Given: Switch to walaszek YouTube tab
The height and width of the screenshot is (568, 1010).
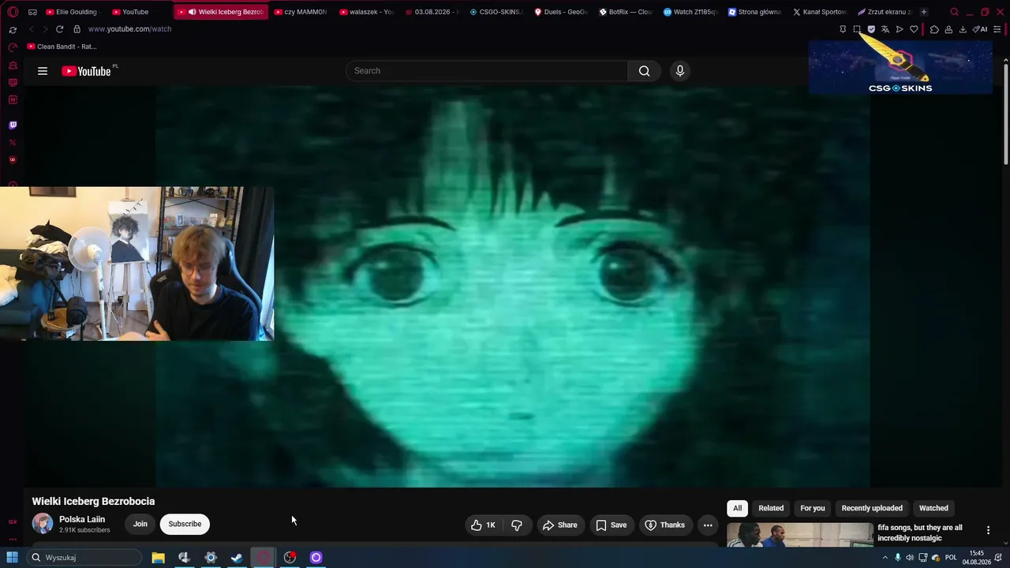Looking at the screenshot, I should 368,12.
